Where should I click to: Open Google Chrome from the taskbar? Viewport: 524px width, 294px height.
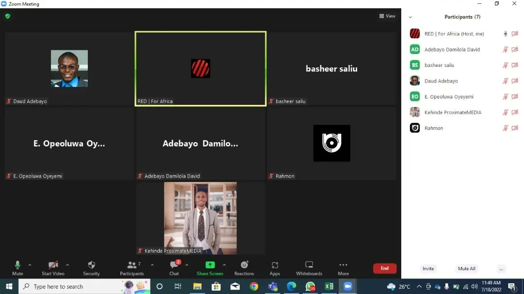click(x=254, y=286)
